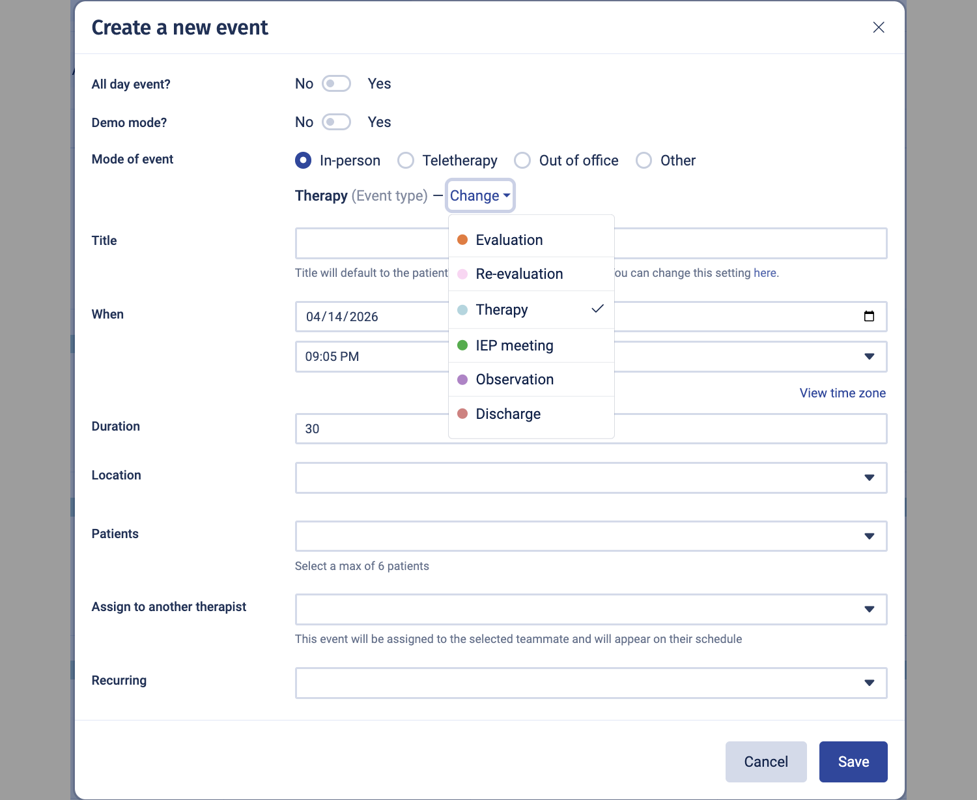
Task: Select Discharge event type option
Action: 508,414
